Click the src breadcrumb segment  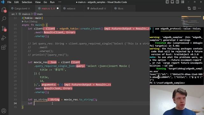coord(13,14)
